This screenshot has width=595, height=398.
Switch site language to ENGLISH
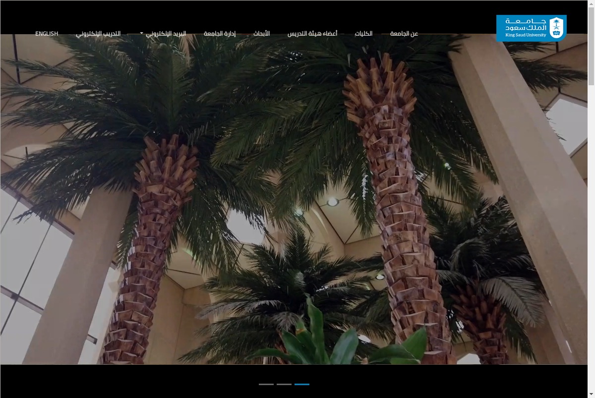47,34
